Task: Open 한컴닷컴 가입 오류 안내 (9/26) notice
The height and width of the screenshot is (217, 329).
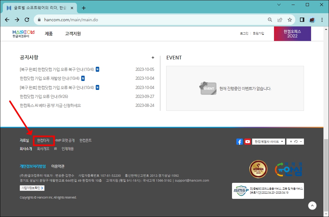Action: click(x=44, y=96)
